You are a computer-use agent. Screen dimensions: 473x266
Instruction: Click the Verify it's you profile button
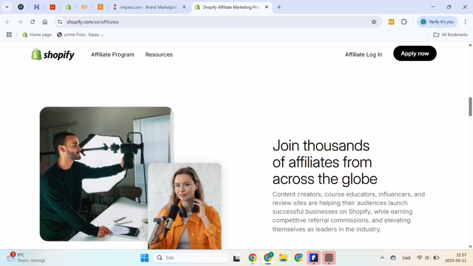(437, 22)
